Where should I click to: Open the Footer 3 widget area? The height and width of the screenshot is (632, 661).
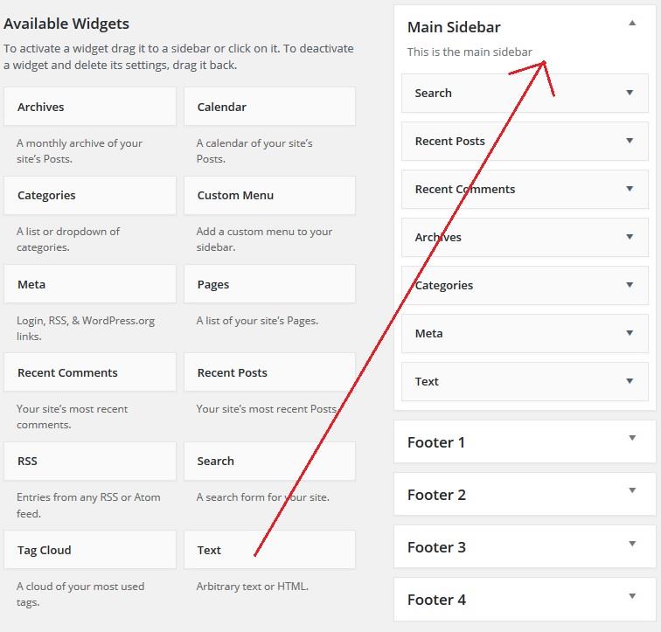(x=632, y=544)
